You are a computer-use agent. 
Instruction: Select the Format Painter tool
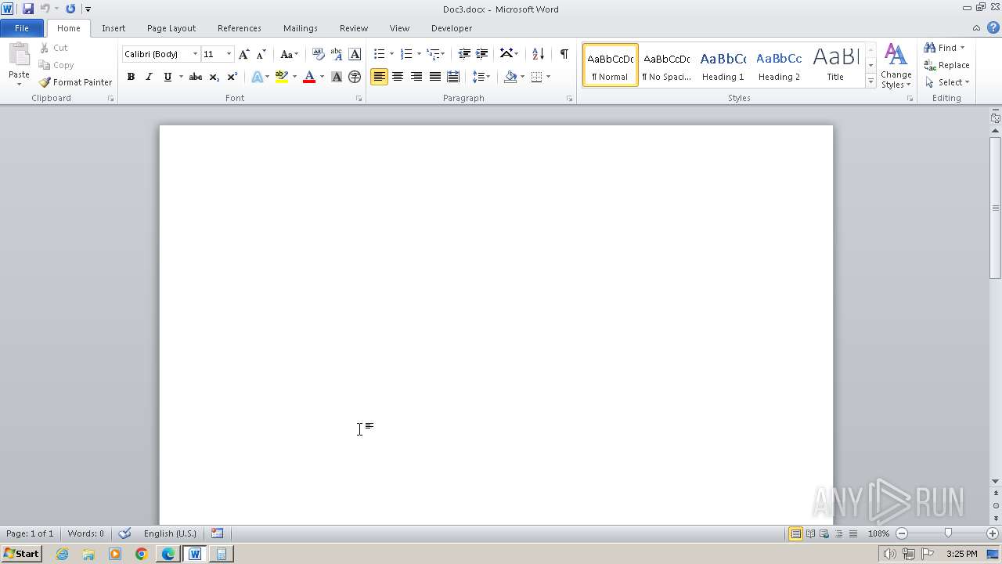pos(76,82)
